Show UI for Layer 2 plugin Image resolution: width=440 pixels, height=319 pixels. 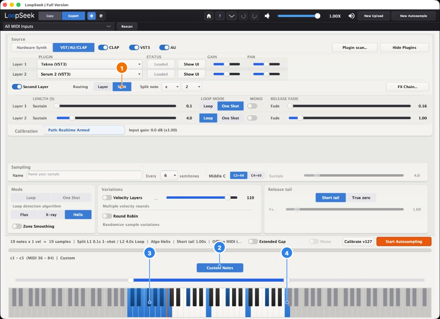(x=191, y=74)
